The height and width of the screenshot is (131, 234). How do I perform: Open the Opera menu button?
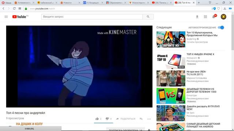click(x=7, y=3)
